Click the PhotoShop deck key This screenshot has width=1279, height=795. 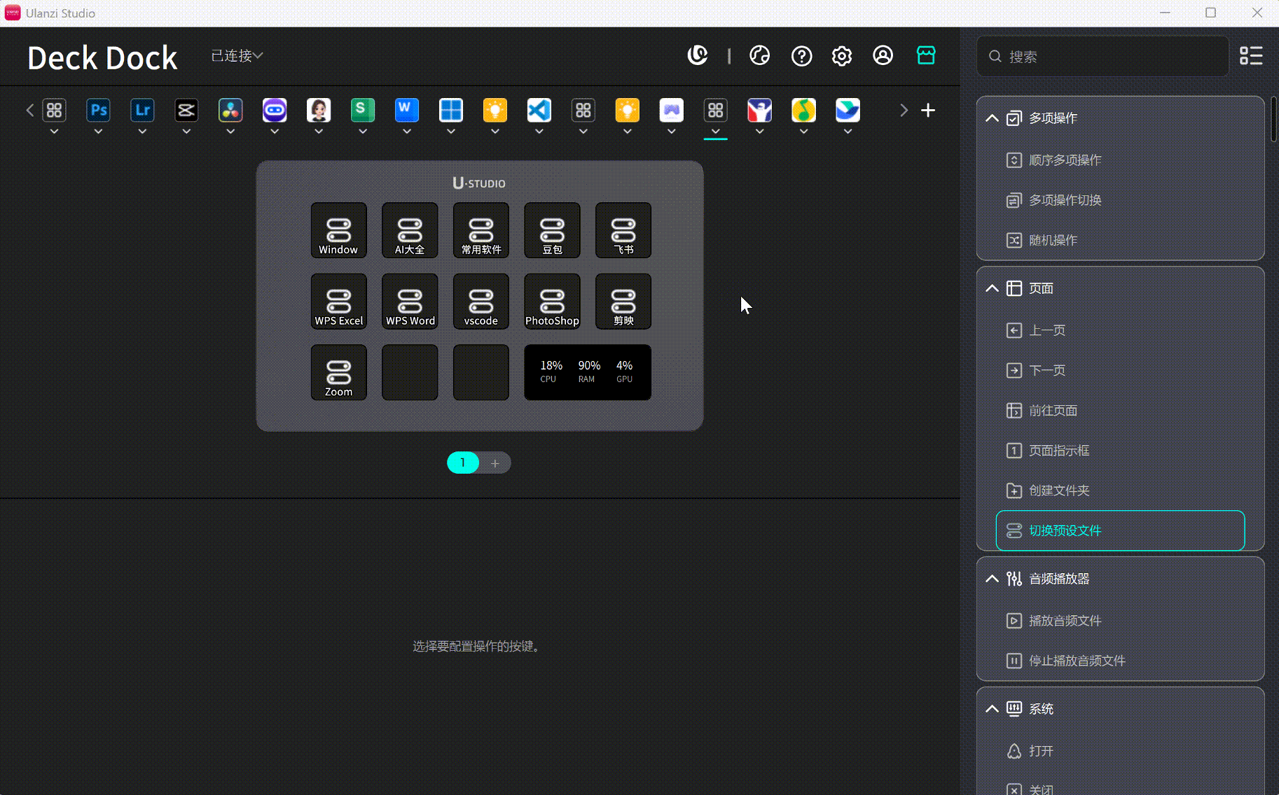pyautogui.click(x=552, y=302)
